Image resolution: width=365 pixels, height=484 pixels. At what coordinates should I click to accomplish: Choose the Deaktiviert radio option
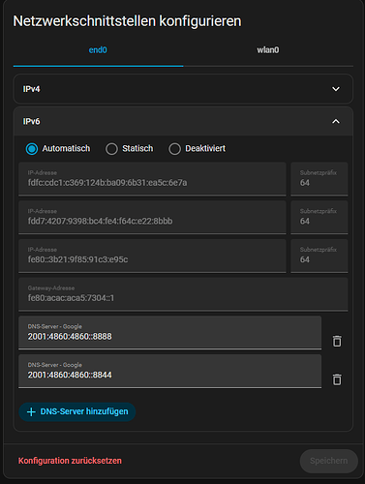pos(174,149)
